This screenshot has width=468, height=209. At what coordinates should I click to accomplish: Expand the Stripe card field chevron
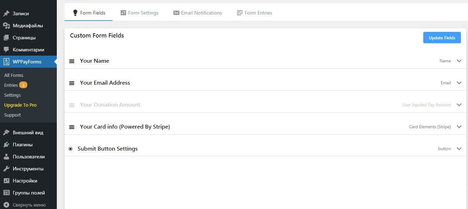[x=459, y=127]
